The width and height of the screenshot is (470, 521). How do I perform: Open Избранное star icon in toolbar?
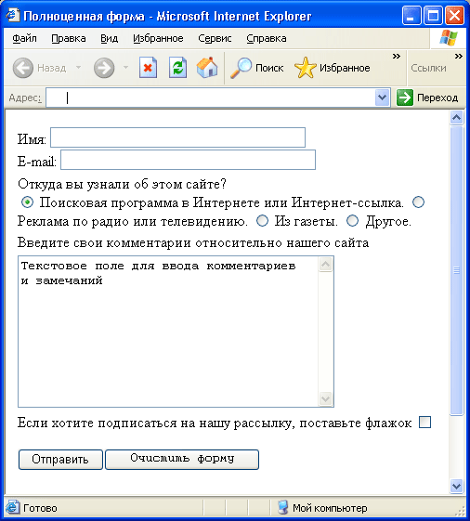(x=306, y=68)
